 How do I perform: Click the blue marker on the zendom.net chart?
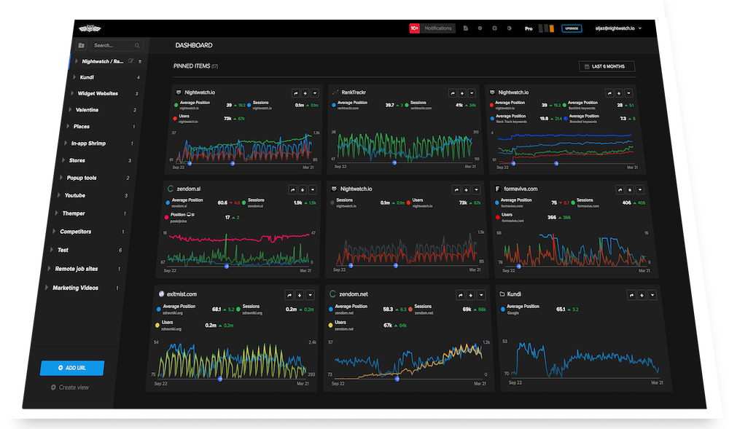pos(397,379)
